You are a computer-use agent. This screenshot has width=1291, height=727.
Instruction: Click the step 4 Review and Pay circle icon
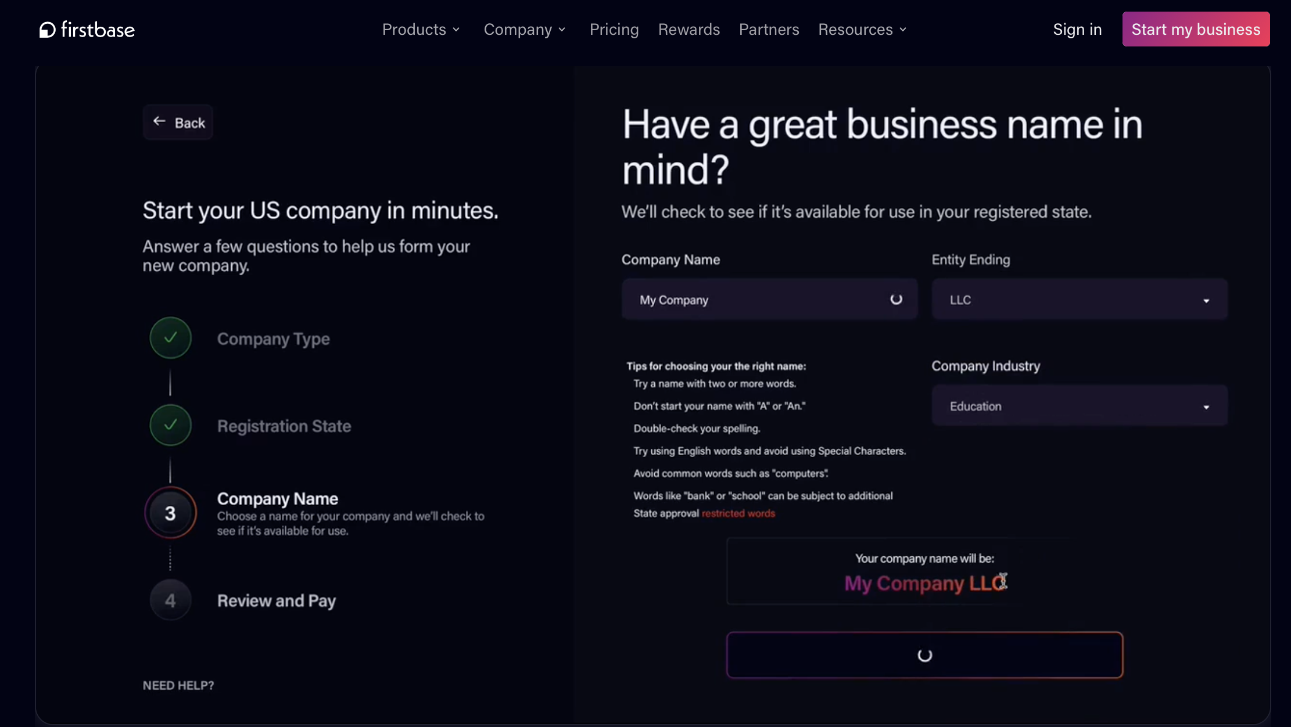[x=169, y=599]
